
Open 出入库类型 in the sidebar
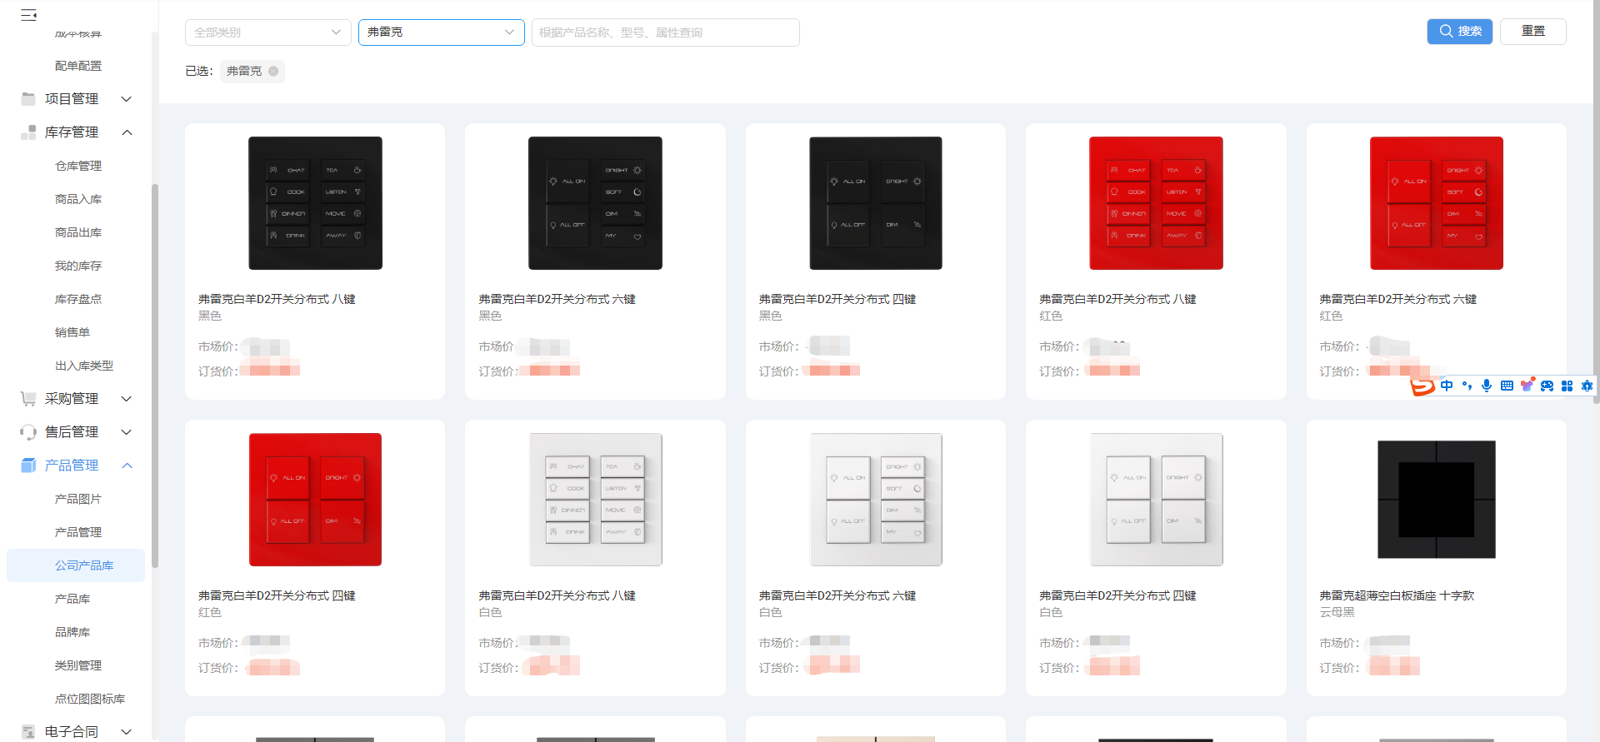(x=84, y=366)
